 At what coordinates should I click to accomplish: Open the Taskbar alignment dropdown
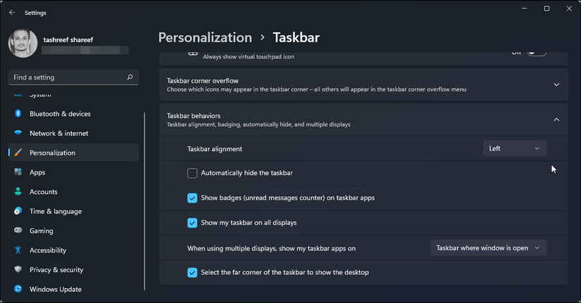(x=515, y=148)
